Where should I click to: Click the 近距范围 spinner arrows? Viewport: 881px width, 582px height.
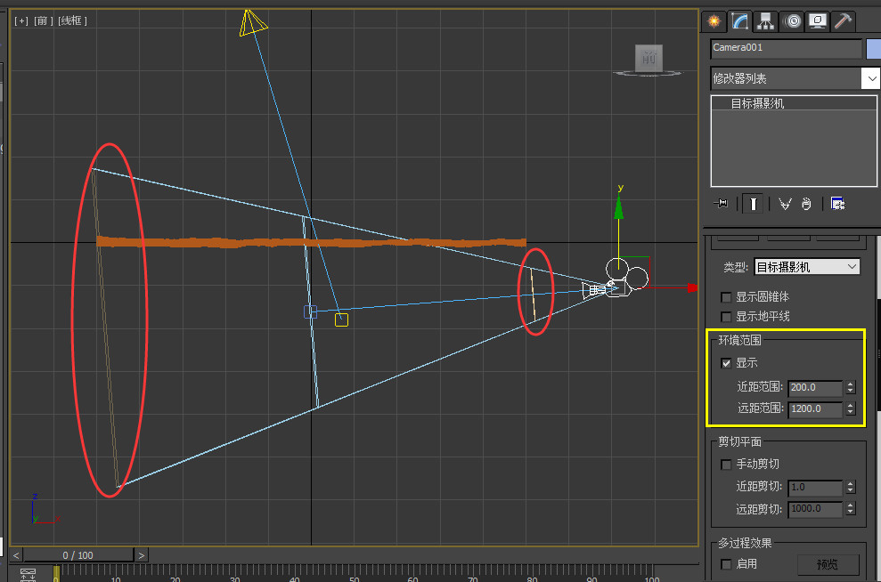click(x=851, y=388)
